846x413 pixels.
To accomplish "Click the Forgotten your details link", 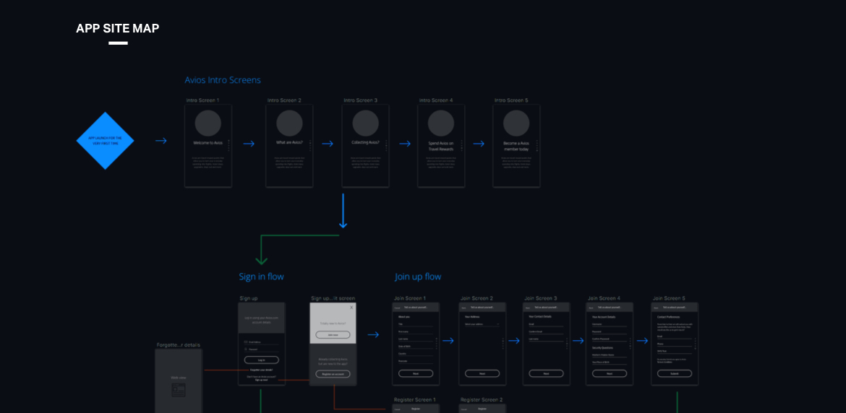I will (261, 370).
